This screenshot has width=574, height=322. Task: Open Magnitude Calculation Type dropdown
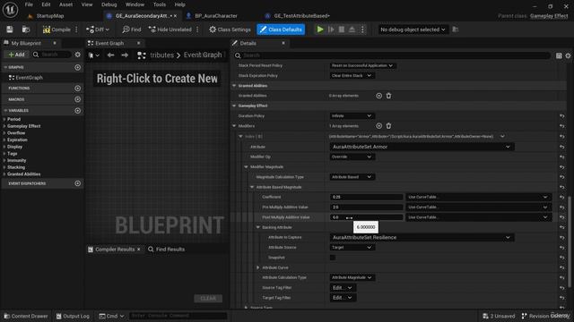[x=352, y=177]
